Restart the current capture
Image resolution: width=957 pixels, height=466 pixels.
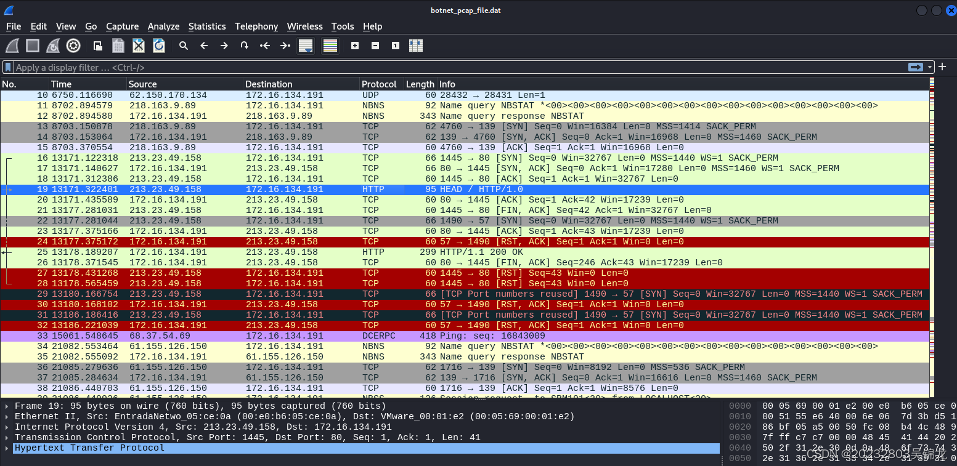[x=53, y=46]
